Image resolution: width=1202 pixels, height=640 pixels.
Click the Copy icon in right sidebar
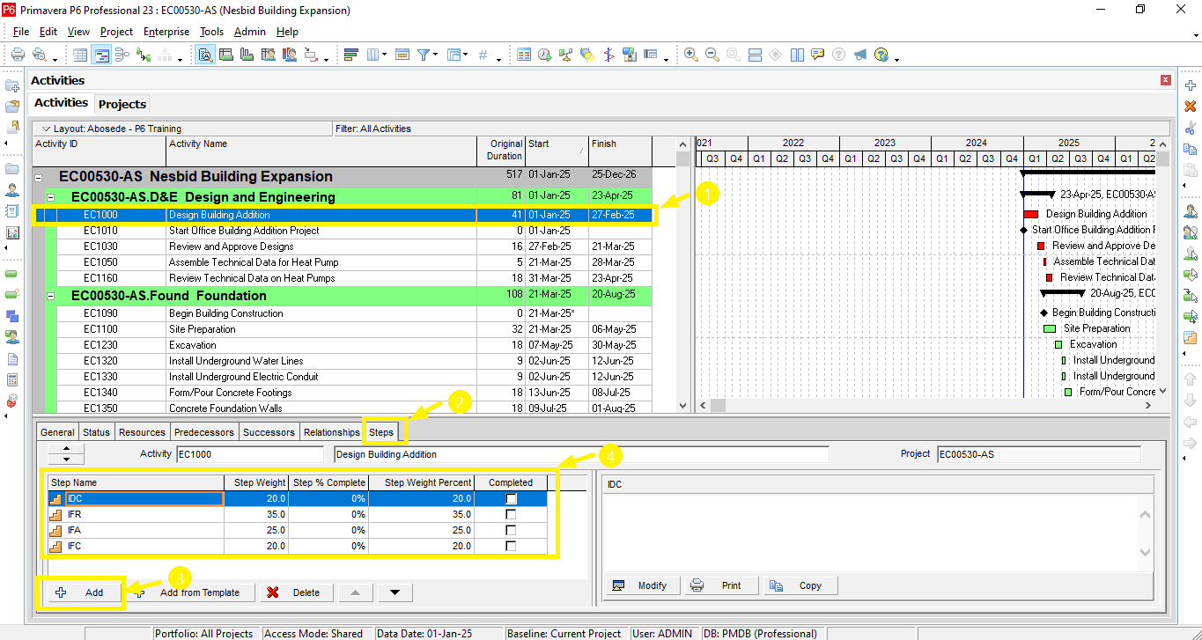tap(1191, 149)
